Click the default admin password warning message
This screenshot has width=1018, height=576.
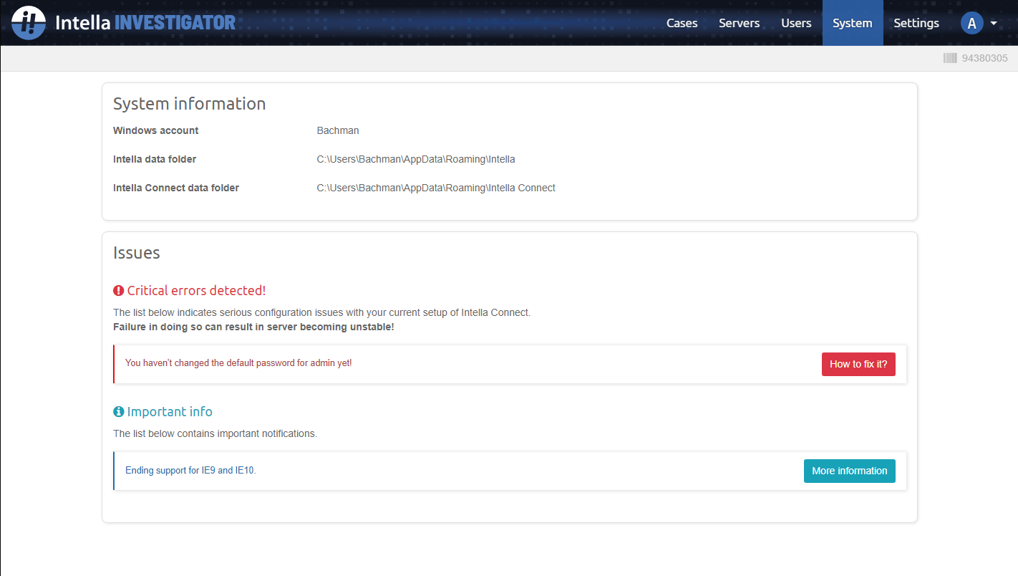point(238,363)
